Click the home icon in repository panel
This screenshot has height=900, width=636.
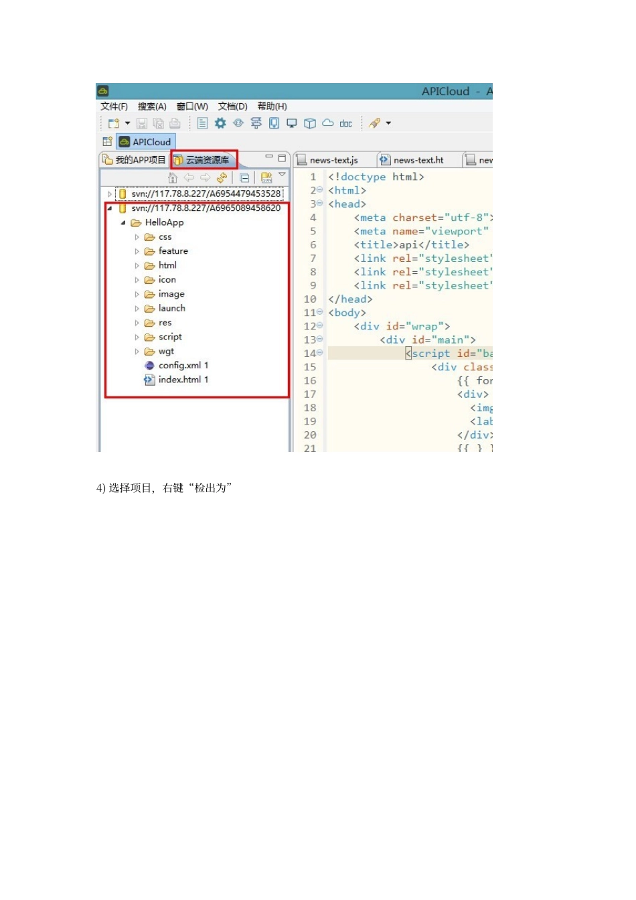[173, 177]
